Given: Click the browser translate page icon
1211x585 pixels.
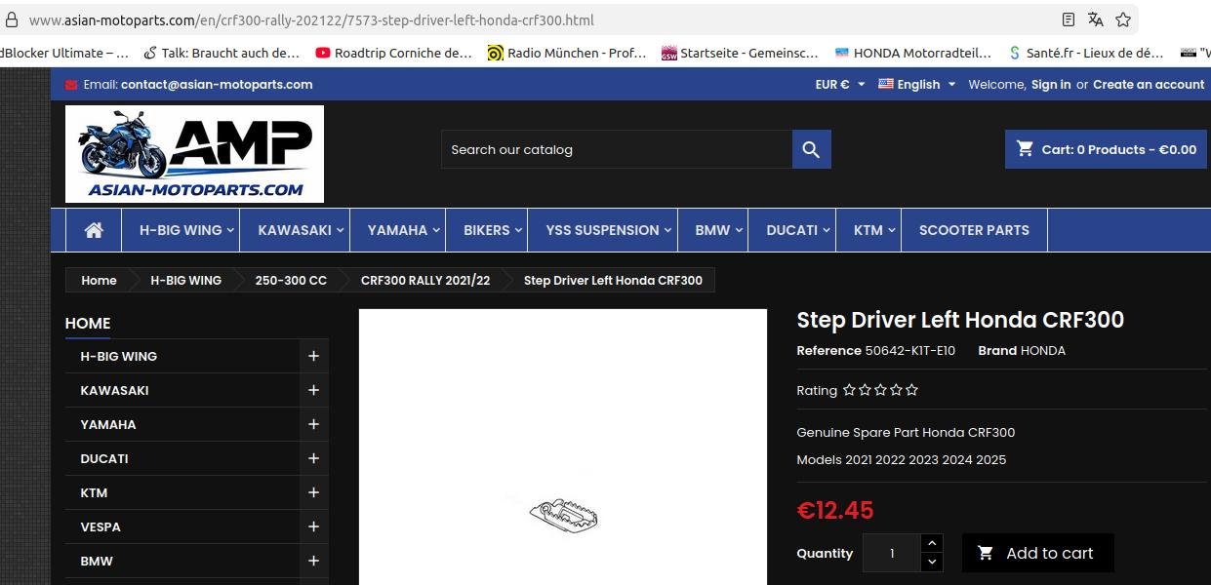Looking at the screenshot, I should tap(1096, 19).
